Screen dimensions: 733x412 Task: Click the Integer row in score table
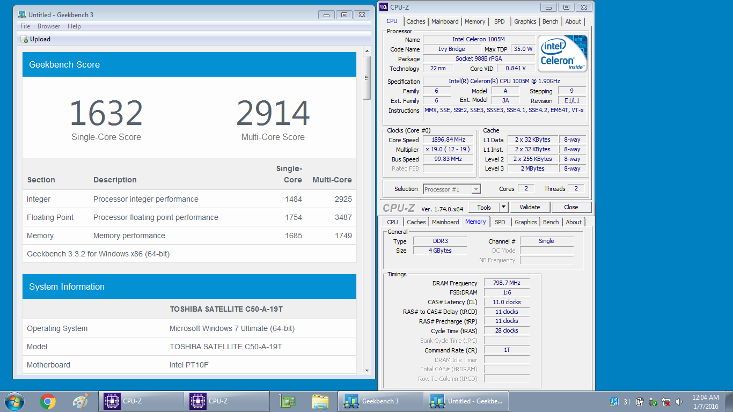click(x=189, y=199)
